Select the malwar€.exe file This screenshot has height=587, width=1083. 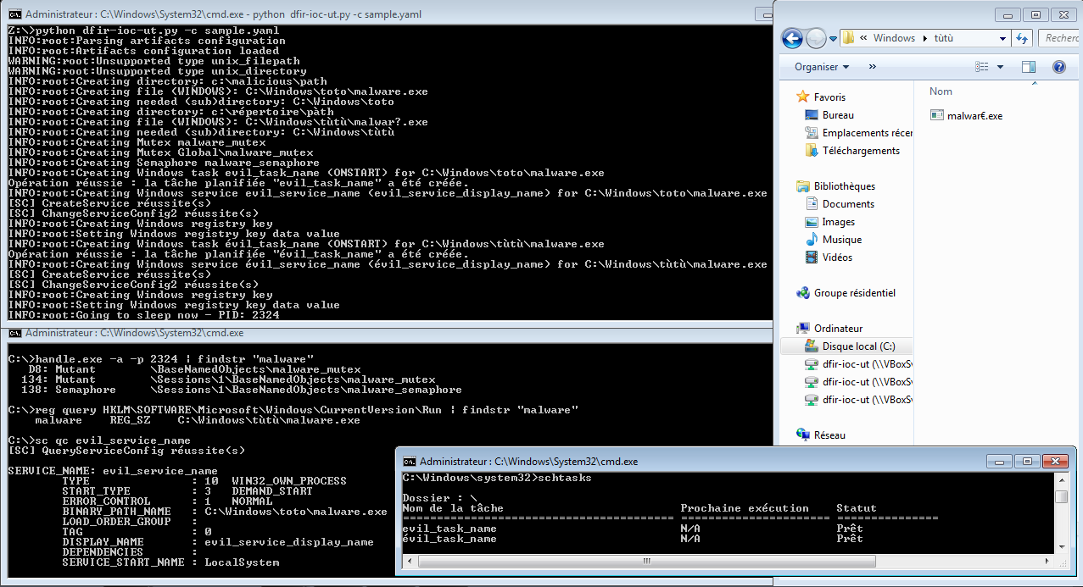[x=966, y=115]
